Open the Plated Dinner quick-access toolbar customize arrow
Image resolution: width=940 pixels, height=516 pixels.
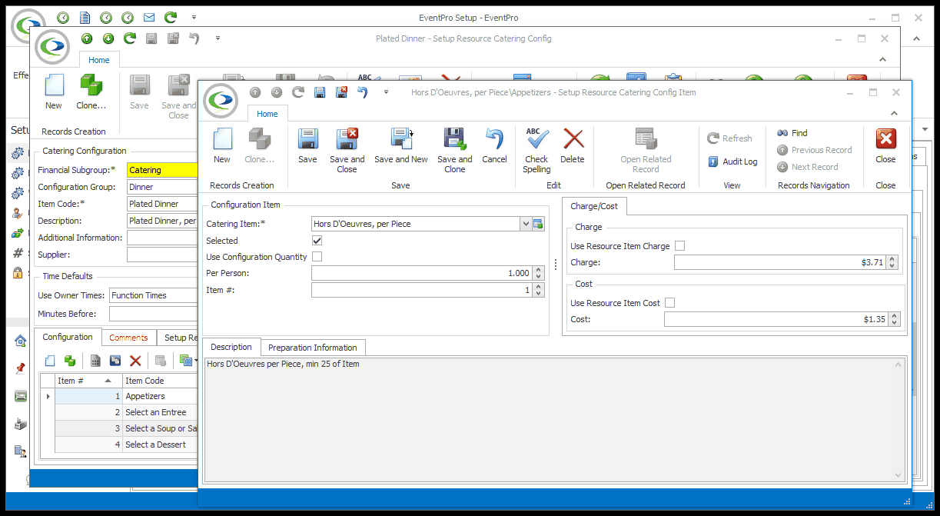pyautogui.click(x=218, y=38)
